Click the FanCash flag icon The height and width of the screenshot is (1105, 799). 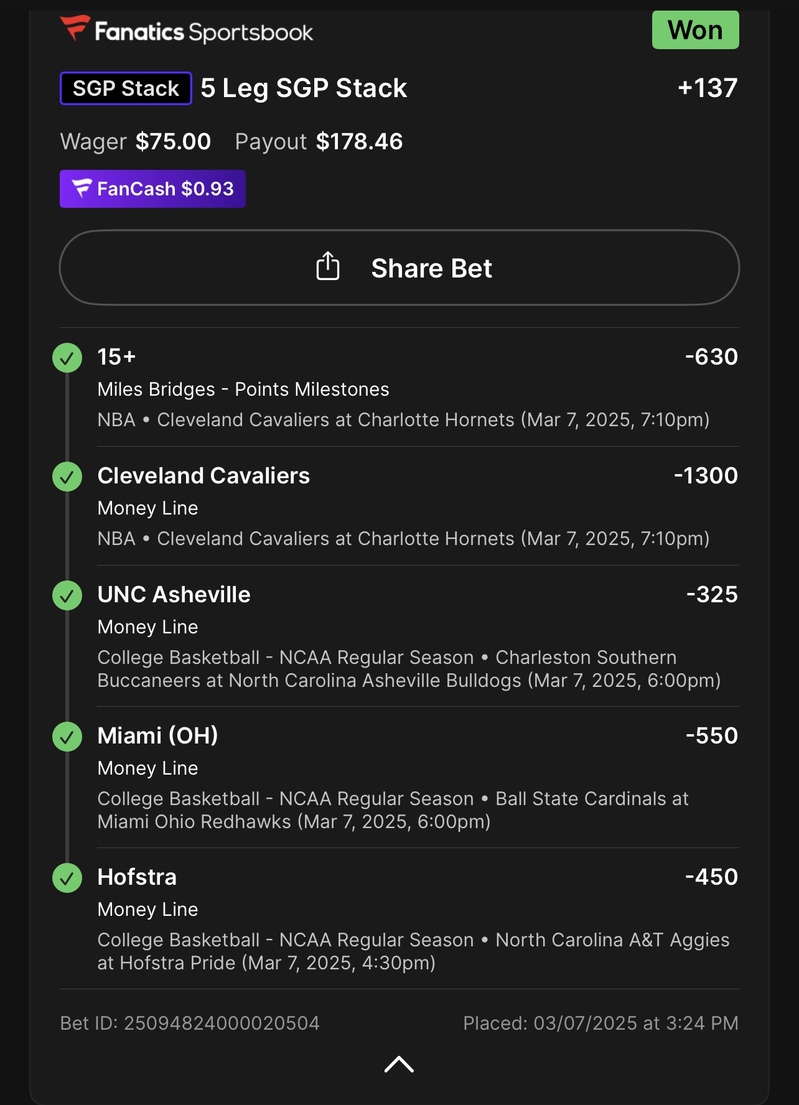click(x=82, y=188)
